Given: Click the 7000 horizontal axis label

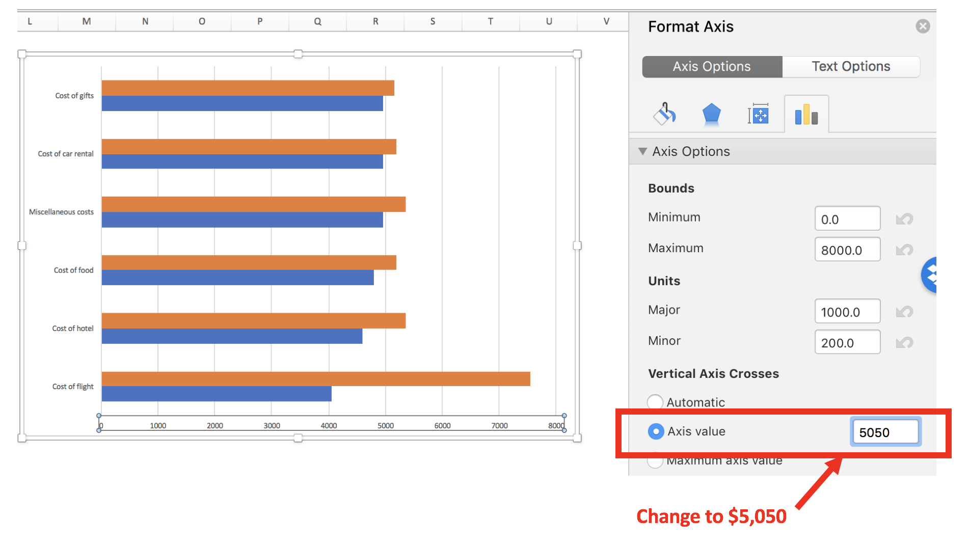Looking at the screenshot, I should [x=499, y=426].
